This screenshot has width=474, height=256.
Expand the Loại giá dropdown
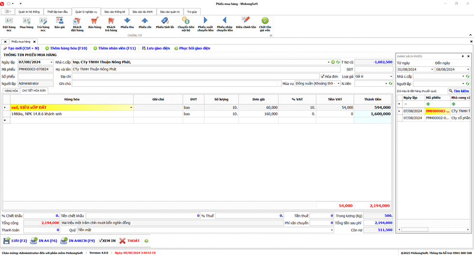tap(391, 76)
